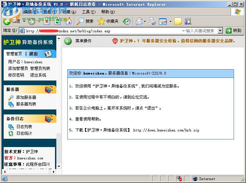The width and height of the screenshot is (246, 183).
Task: Open the 查看(V) menu
Action: 50,12
